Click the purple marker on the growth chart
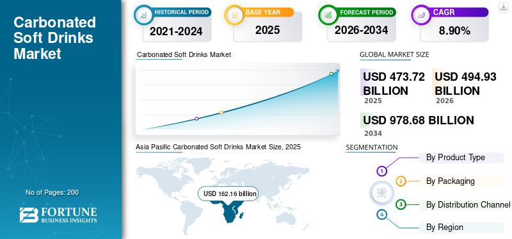Image resolution: width=512 pixels, height=239 pixels. [196, 119]
